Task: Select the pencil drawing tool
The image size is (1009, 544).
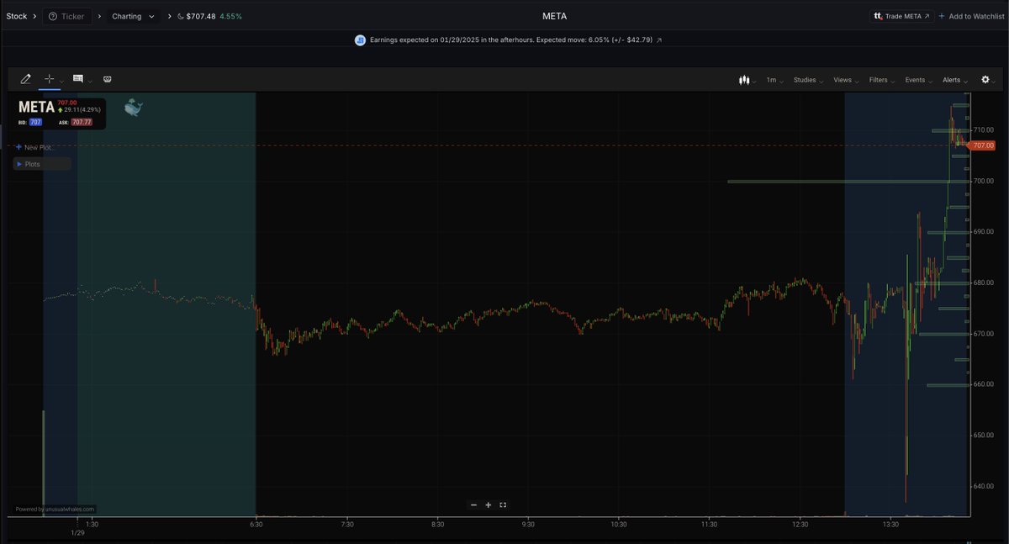Action: [25, 79]
